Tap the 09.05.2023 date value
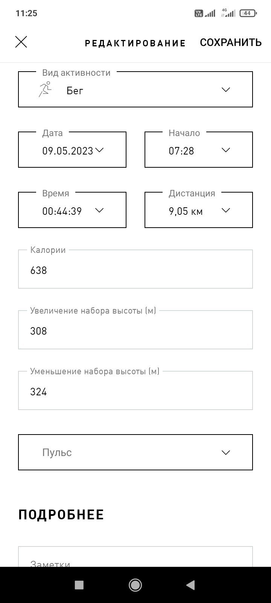 click(x=68, y=151)
